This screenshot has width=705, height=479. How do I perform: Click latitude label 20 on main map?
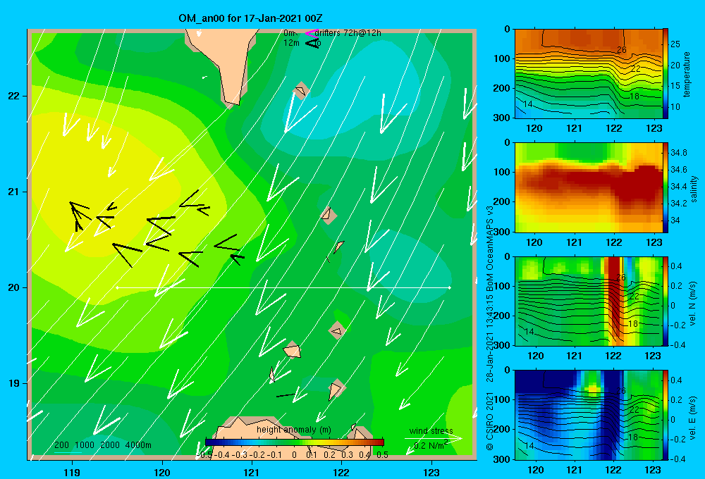click(13, 287)
